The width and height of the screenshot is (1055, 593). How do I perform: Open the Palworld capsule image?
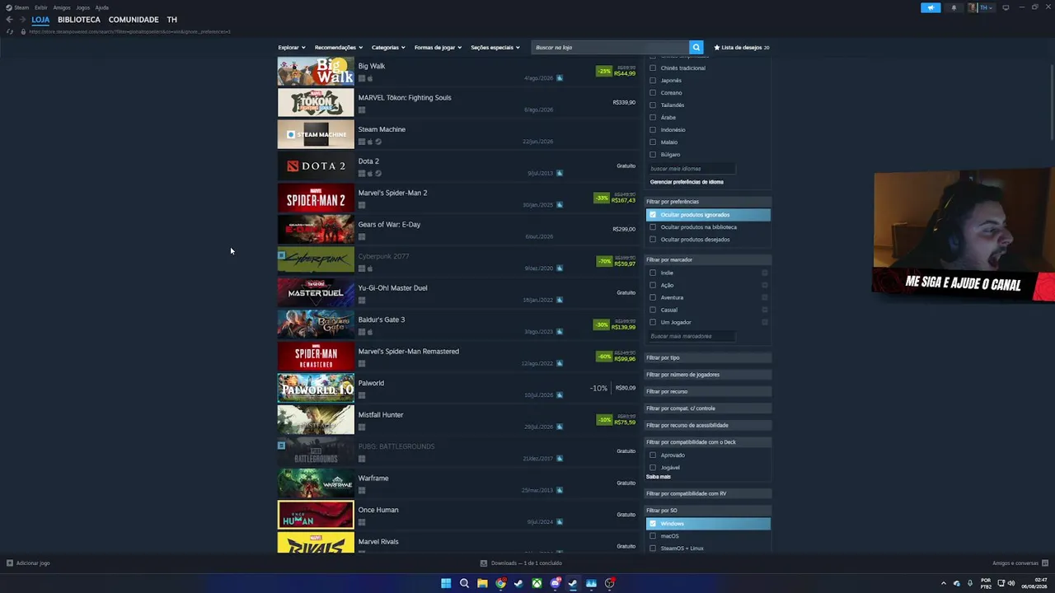pyautogui.click(x=316, y=388)
